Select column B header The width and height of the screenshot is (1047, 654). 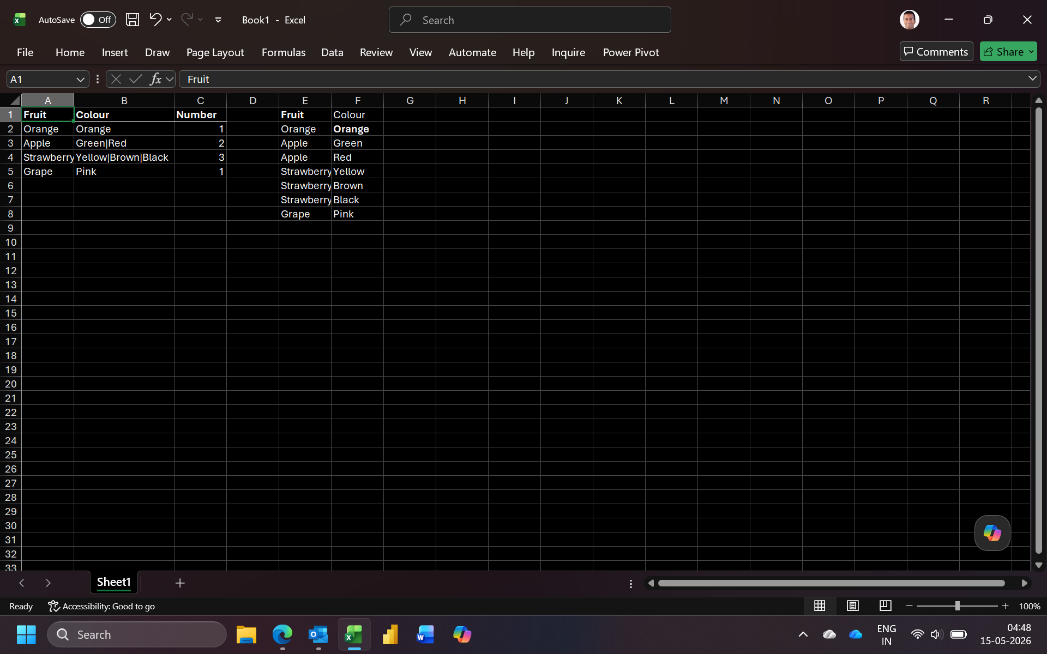(124, 100)
